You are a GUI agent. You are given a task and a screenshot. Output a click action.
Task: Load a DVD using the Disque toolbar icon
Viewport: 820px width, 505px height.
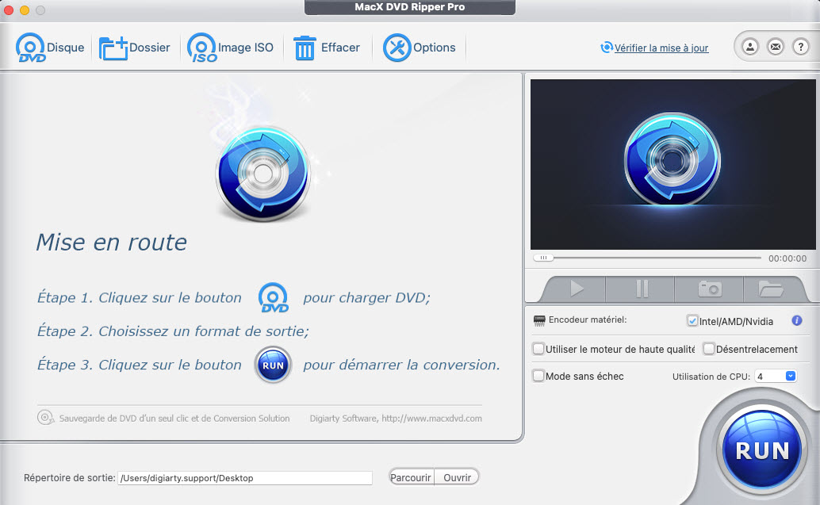tap(30, 47)
